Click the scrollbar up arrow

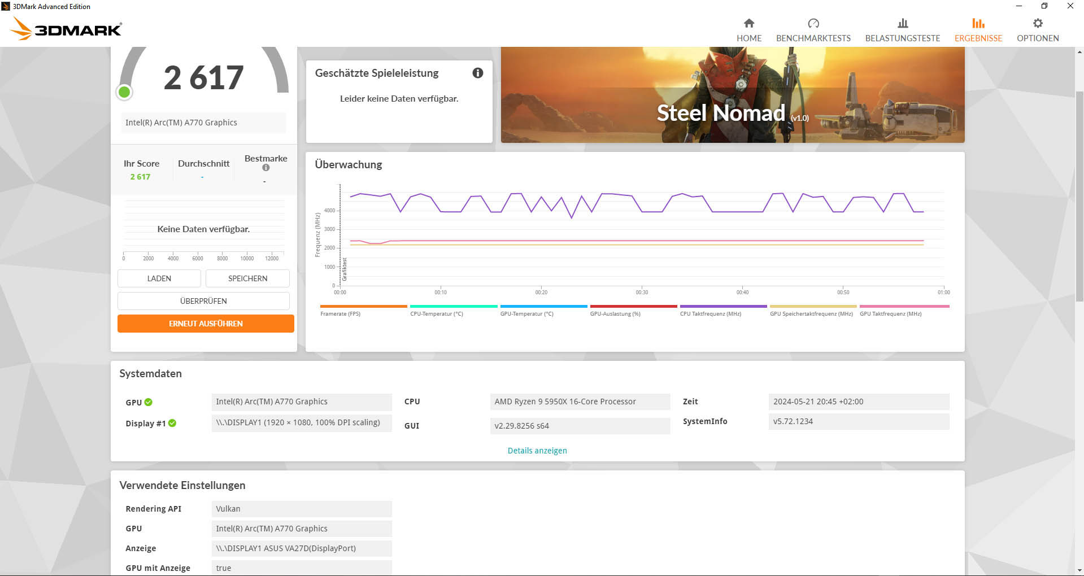(x=1079, y=52)
